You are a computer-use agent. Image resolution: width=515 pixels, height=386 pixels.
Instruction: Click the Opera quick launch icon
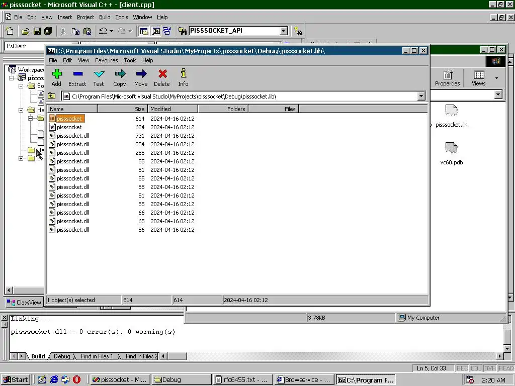76,380
